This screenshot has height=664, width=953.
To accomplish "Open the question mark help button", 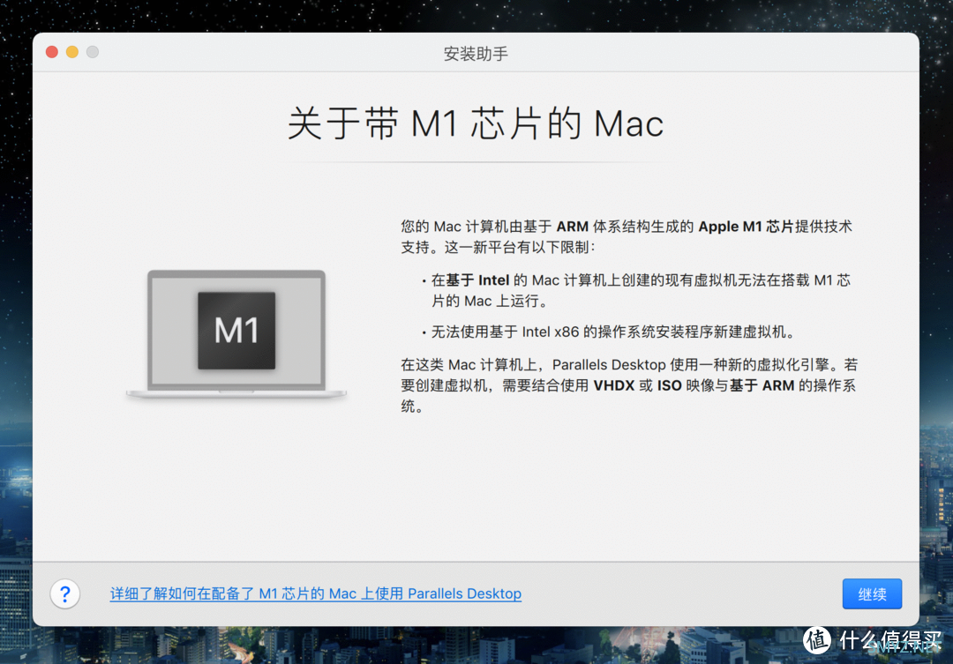I will pos(65,593).
